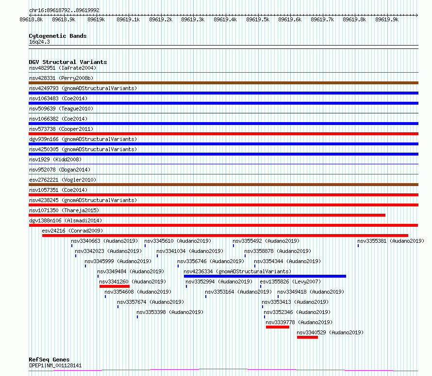Click the red bar under nsv573738
The height and width of the screenshot is (376, 432).
223,134
